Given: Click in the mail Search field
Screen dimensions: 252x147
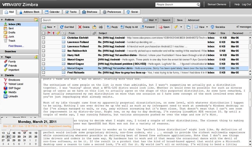Looking at the screenshot, I should [x=92, y=20].
